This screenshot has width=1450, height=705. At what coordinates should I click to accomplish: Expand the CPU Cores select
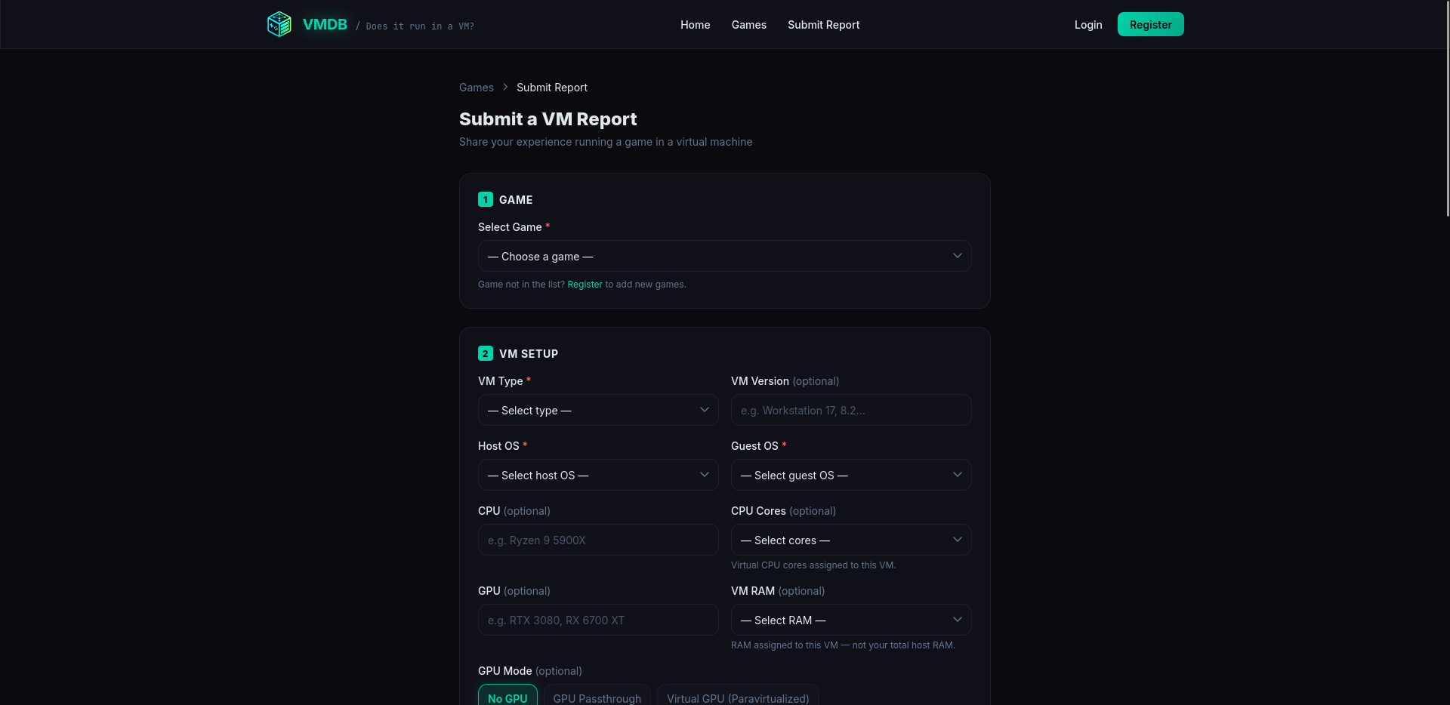[850, 540]
